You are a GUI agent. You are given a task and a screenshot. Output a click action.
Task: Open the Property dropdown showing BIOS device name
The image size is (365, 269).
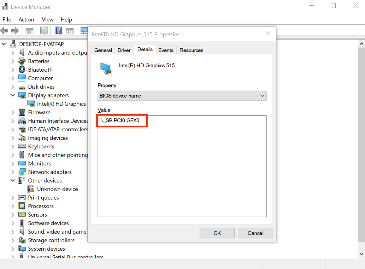pos(182,96)
